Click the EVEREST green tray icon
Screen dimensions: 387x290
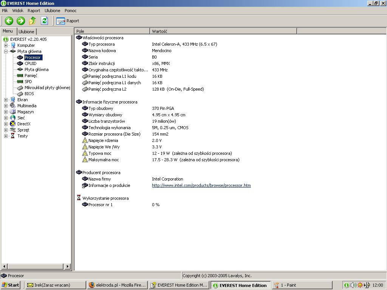(x=346, y=285)
